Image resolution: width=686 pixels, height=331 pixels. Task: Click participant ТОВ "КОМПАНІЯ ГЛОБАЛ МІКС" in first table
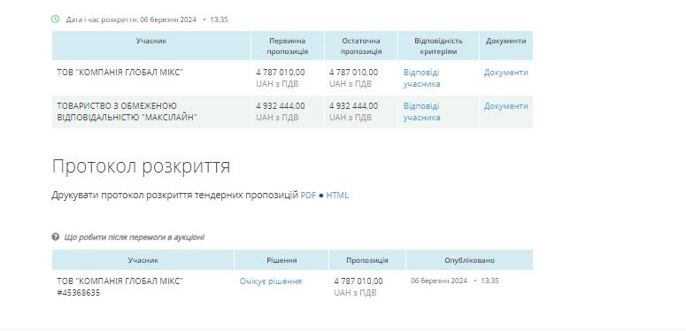tap(119, 73)
